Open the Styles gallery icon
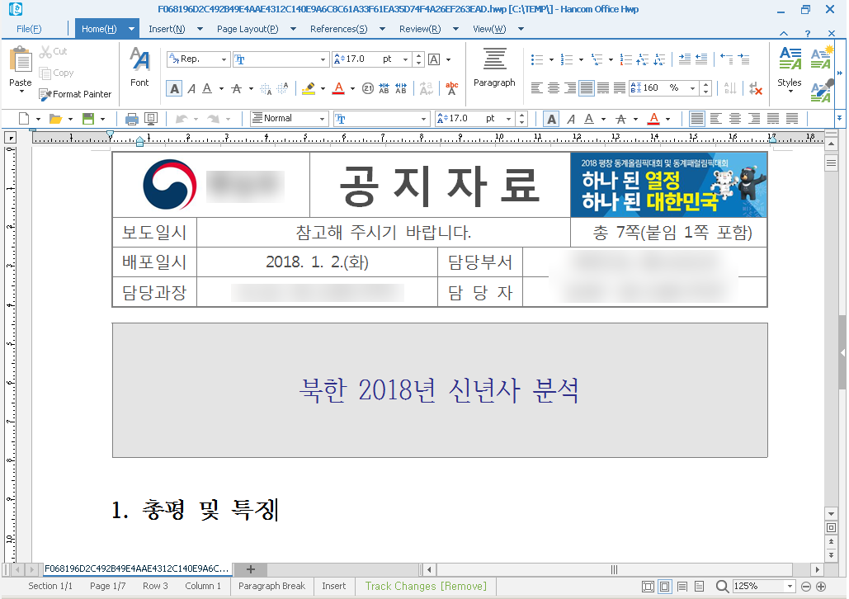Viewport: 849px width, 599px height. [790, 59]
